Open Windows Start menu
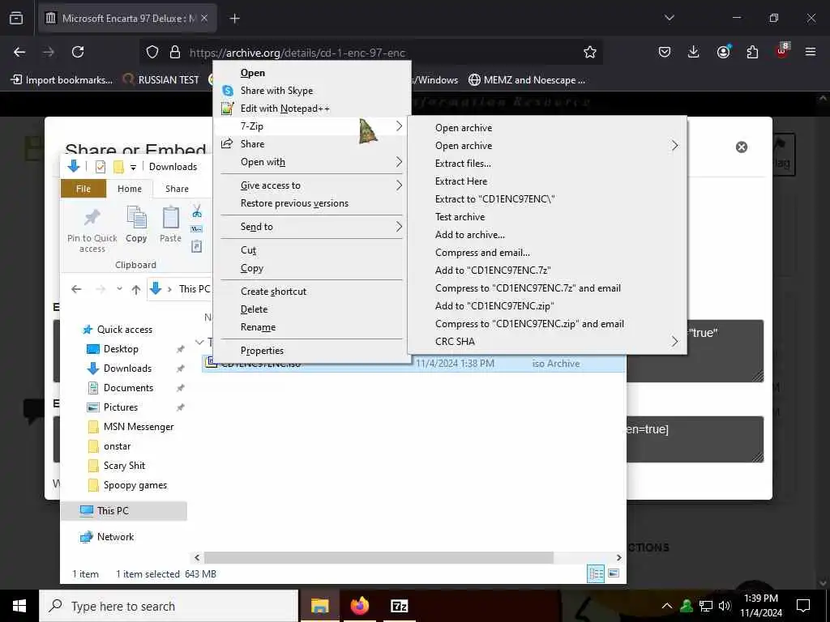The image size is (830, 622). point(19,606)
